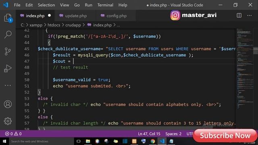
Task: Click '$check_dublicate_username' on line 45
Action: click(x=69, y=49)
